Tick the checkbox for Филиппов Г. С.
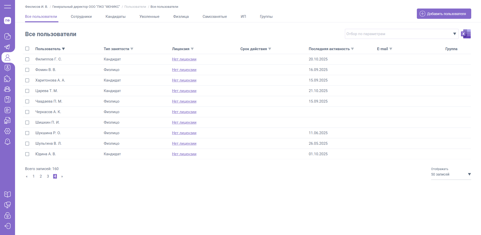 (x=27, y=59)
